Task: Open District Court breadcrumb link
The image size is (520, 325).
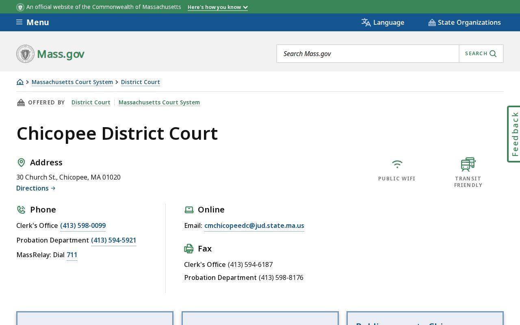Action: tap(141, 82)
